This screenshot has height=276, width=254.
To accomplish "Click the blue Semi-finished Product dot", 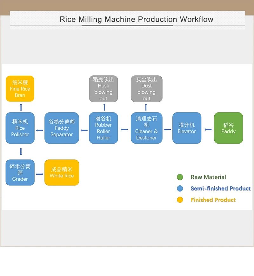I will tap(180, 189).
